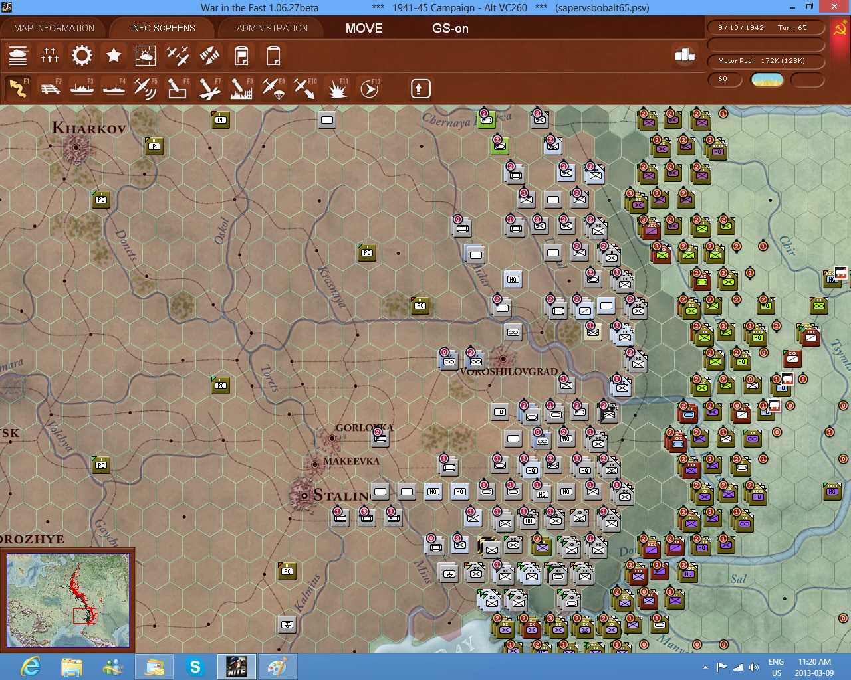The width and height of the screenshot is (851, 680).
Task: Open the filled report clipboard icon
Action: (241, 56)
